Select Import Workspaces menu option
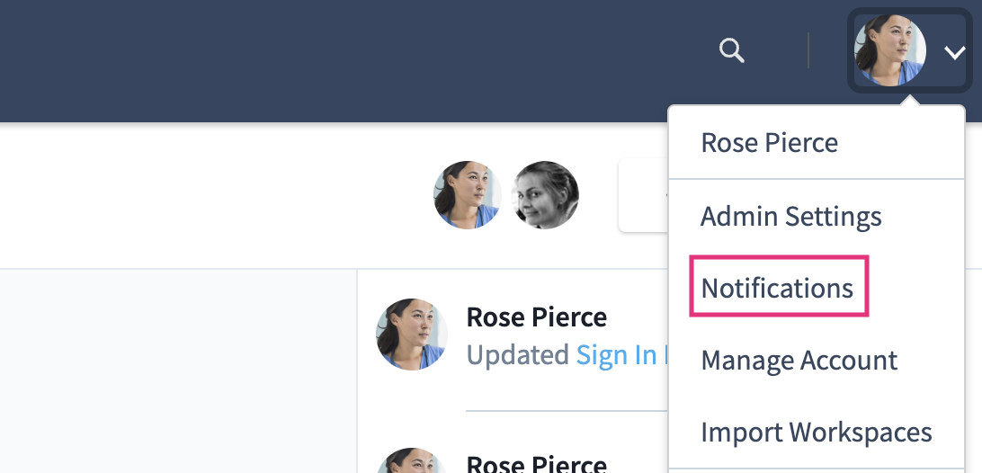The height and width of the screenshot is (473, 982). point(816,433)
